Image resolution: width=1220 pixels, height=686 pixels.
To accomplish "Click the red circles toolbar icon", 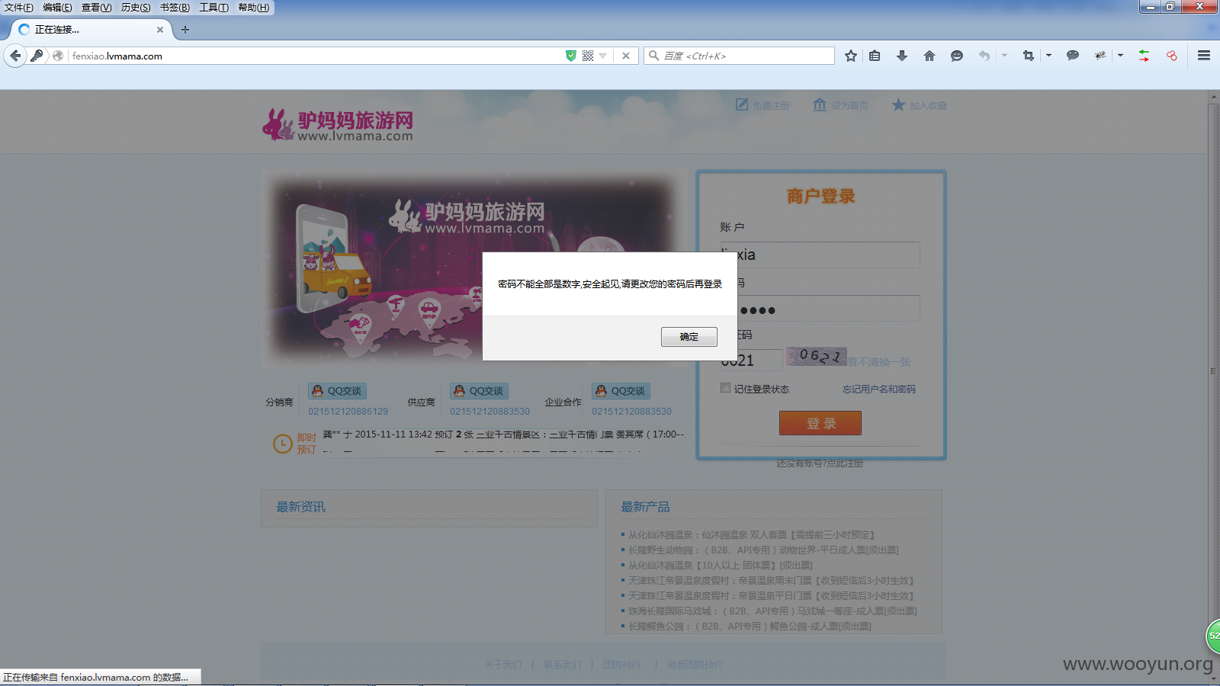I will pyautogui.click(x=1172, y=56).
